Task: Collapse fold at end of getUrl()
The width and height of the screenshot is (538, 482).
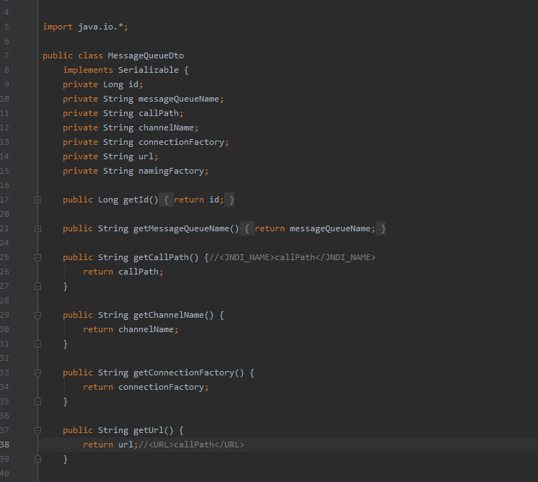Action: pos(38,459)
